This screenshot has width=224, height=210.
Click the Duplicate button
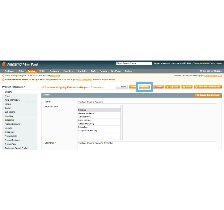pyautogui.click(x=172, y=87)
